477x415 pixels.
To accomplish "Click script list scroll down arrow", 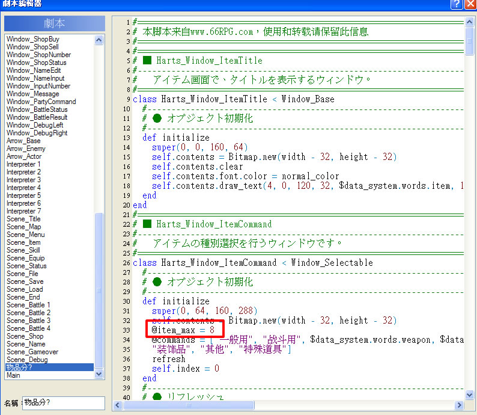I will click(99, 374).
